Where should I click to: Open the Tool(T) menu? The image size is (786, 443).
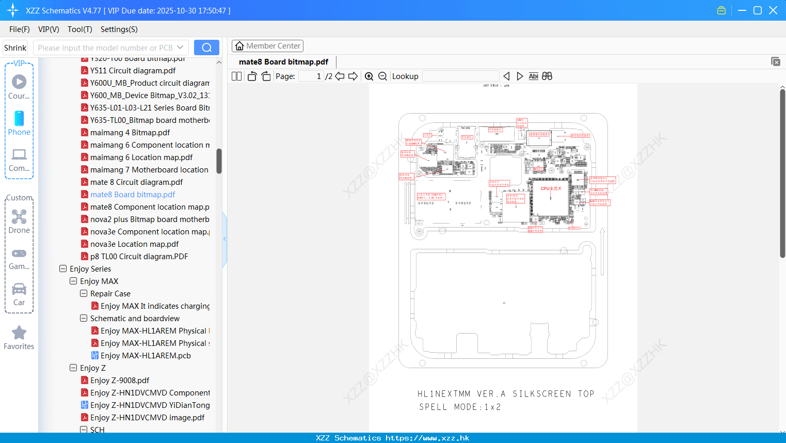pos(80,29)
